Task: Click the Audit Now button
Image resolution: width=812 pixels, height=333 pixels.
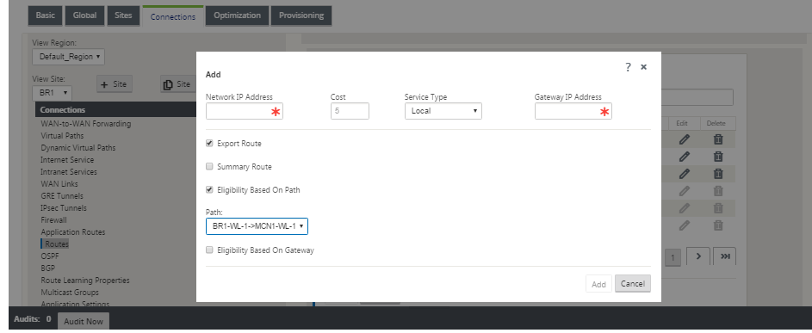Action: 84,321
